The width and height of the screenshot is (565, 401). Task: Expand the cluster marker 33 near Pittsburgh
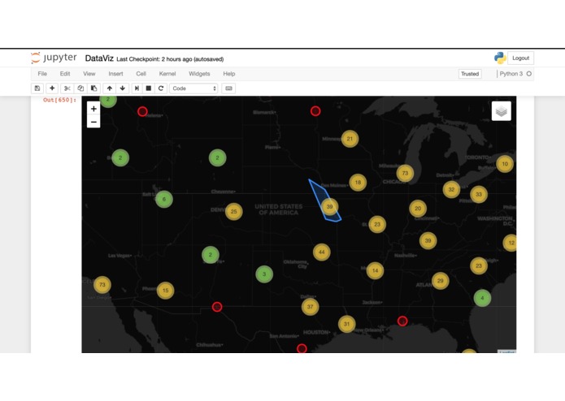pos(479,195)
